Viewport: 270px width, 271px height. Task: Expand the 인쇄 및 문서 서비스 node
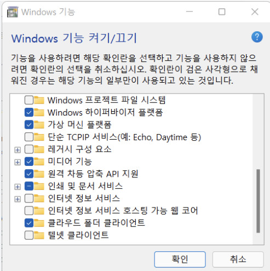[18, 187]
